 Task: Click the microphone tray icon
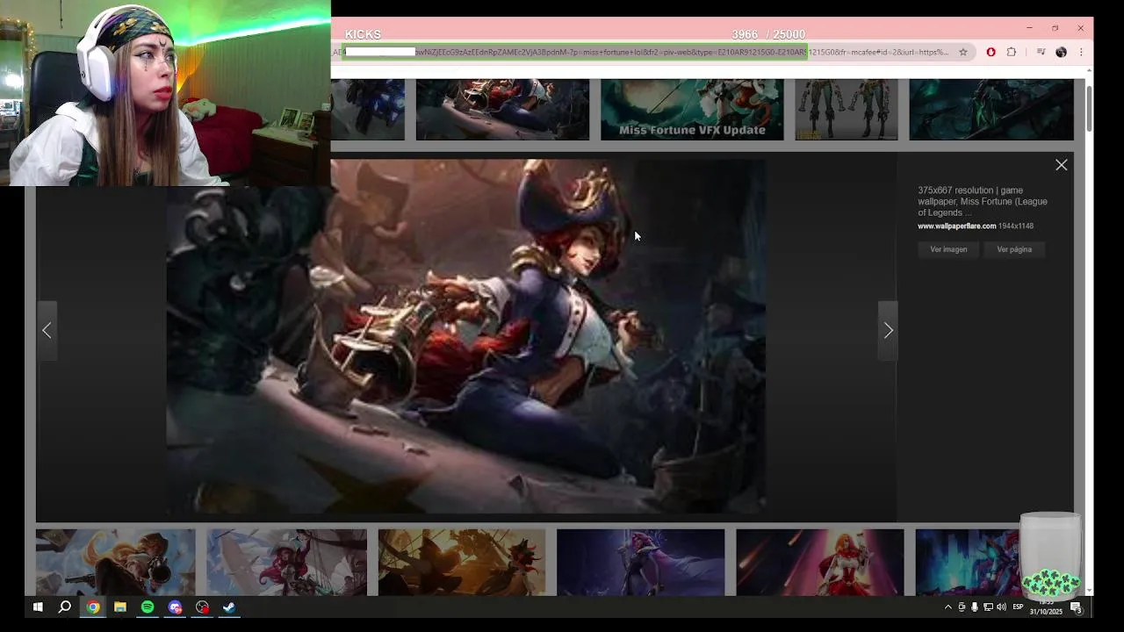click(975, 607)
